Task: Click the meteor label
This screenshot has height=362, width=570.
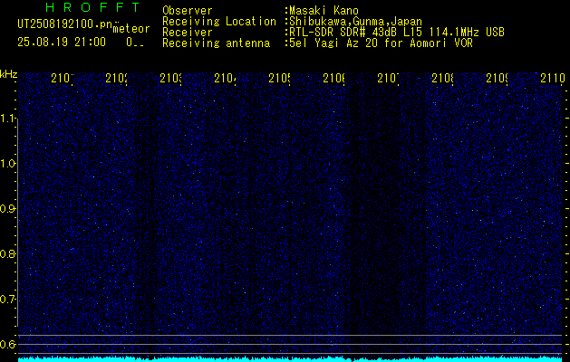Action: click(131, 29)
